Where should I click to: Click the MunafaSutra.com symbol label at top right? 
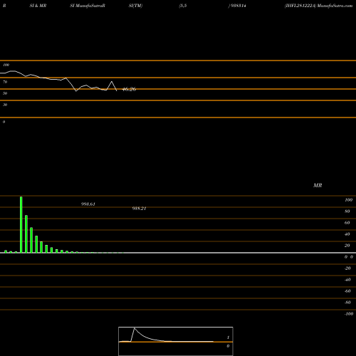tap(318, 6)
